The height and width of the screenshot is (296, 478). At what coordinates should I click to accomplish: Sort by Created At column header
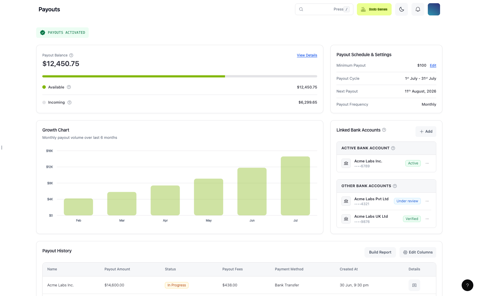pos(349,269)
